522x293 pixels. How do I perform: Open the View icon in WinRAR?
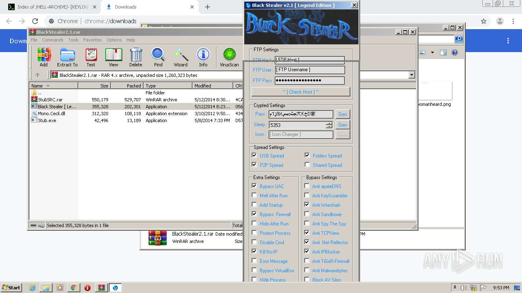(113, 57)
